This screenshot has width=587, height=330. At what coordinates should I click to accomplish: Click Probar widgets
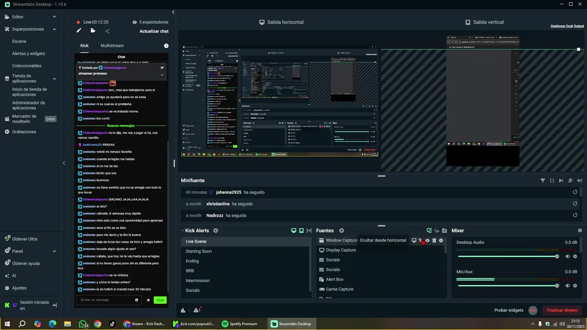pos(509,310)
